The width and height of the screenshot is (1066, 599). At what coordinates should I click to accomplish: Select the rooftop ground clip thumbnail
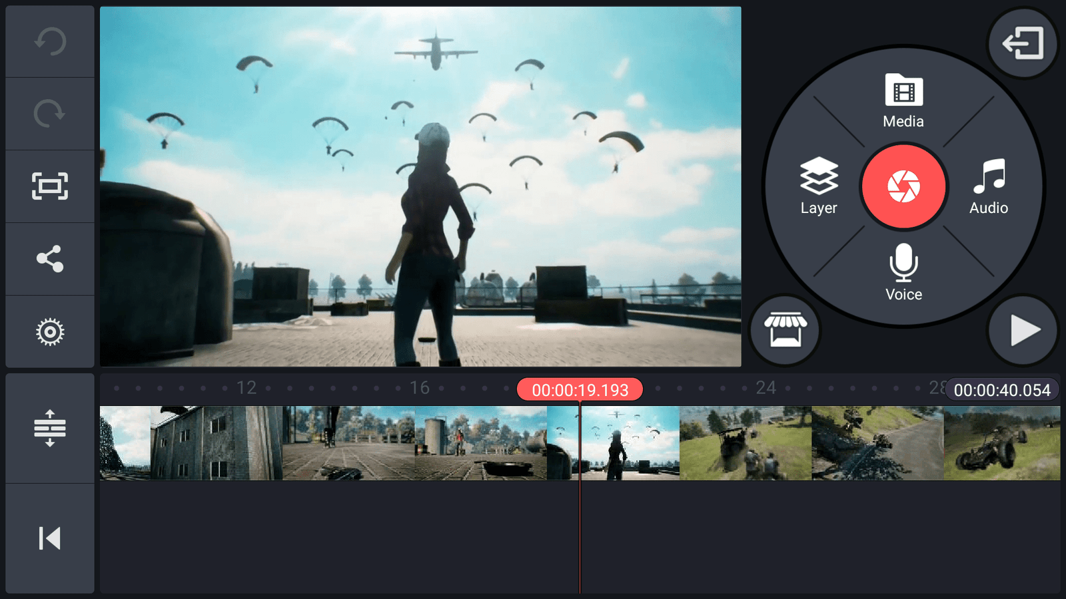coord(348,443)
